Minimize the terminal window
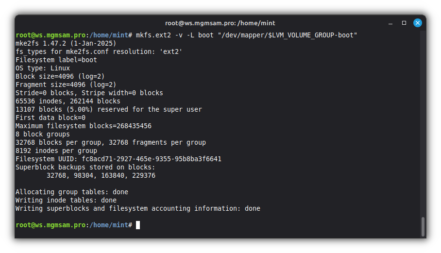The image size is (441, 253). (x=390, y=23)
